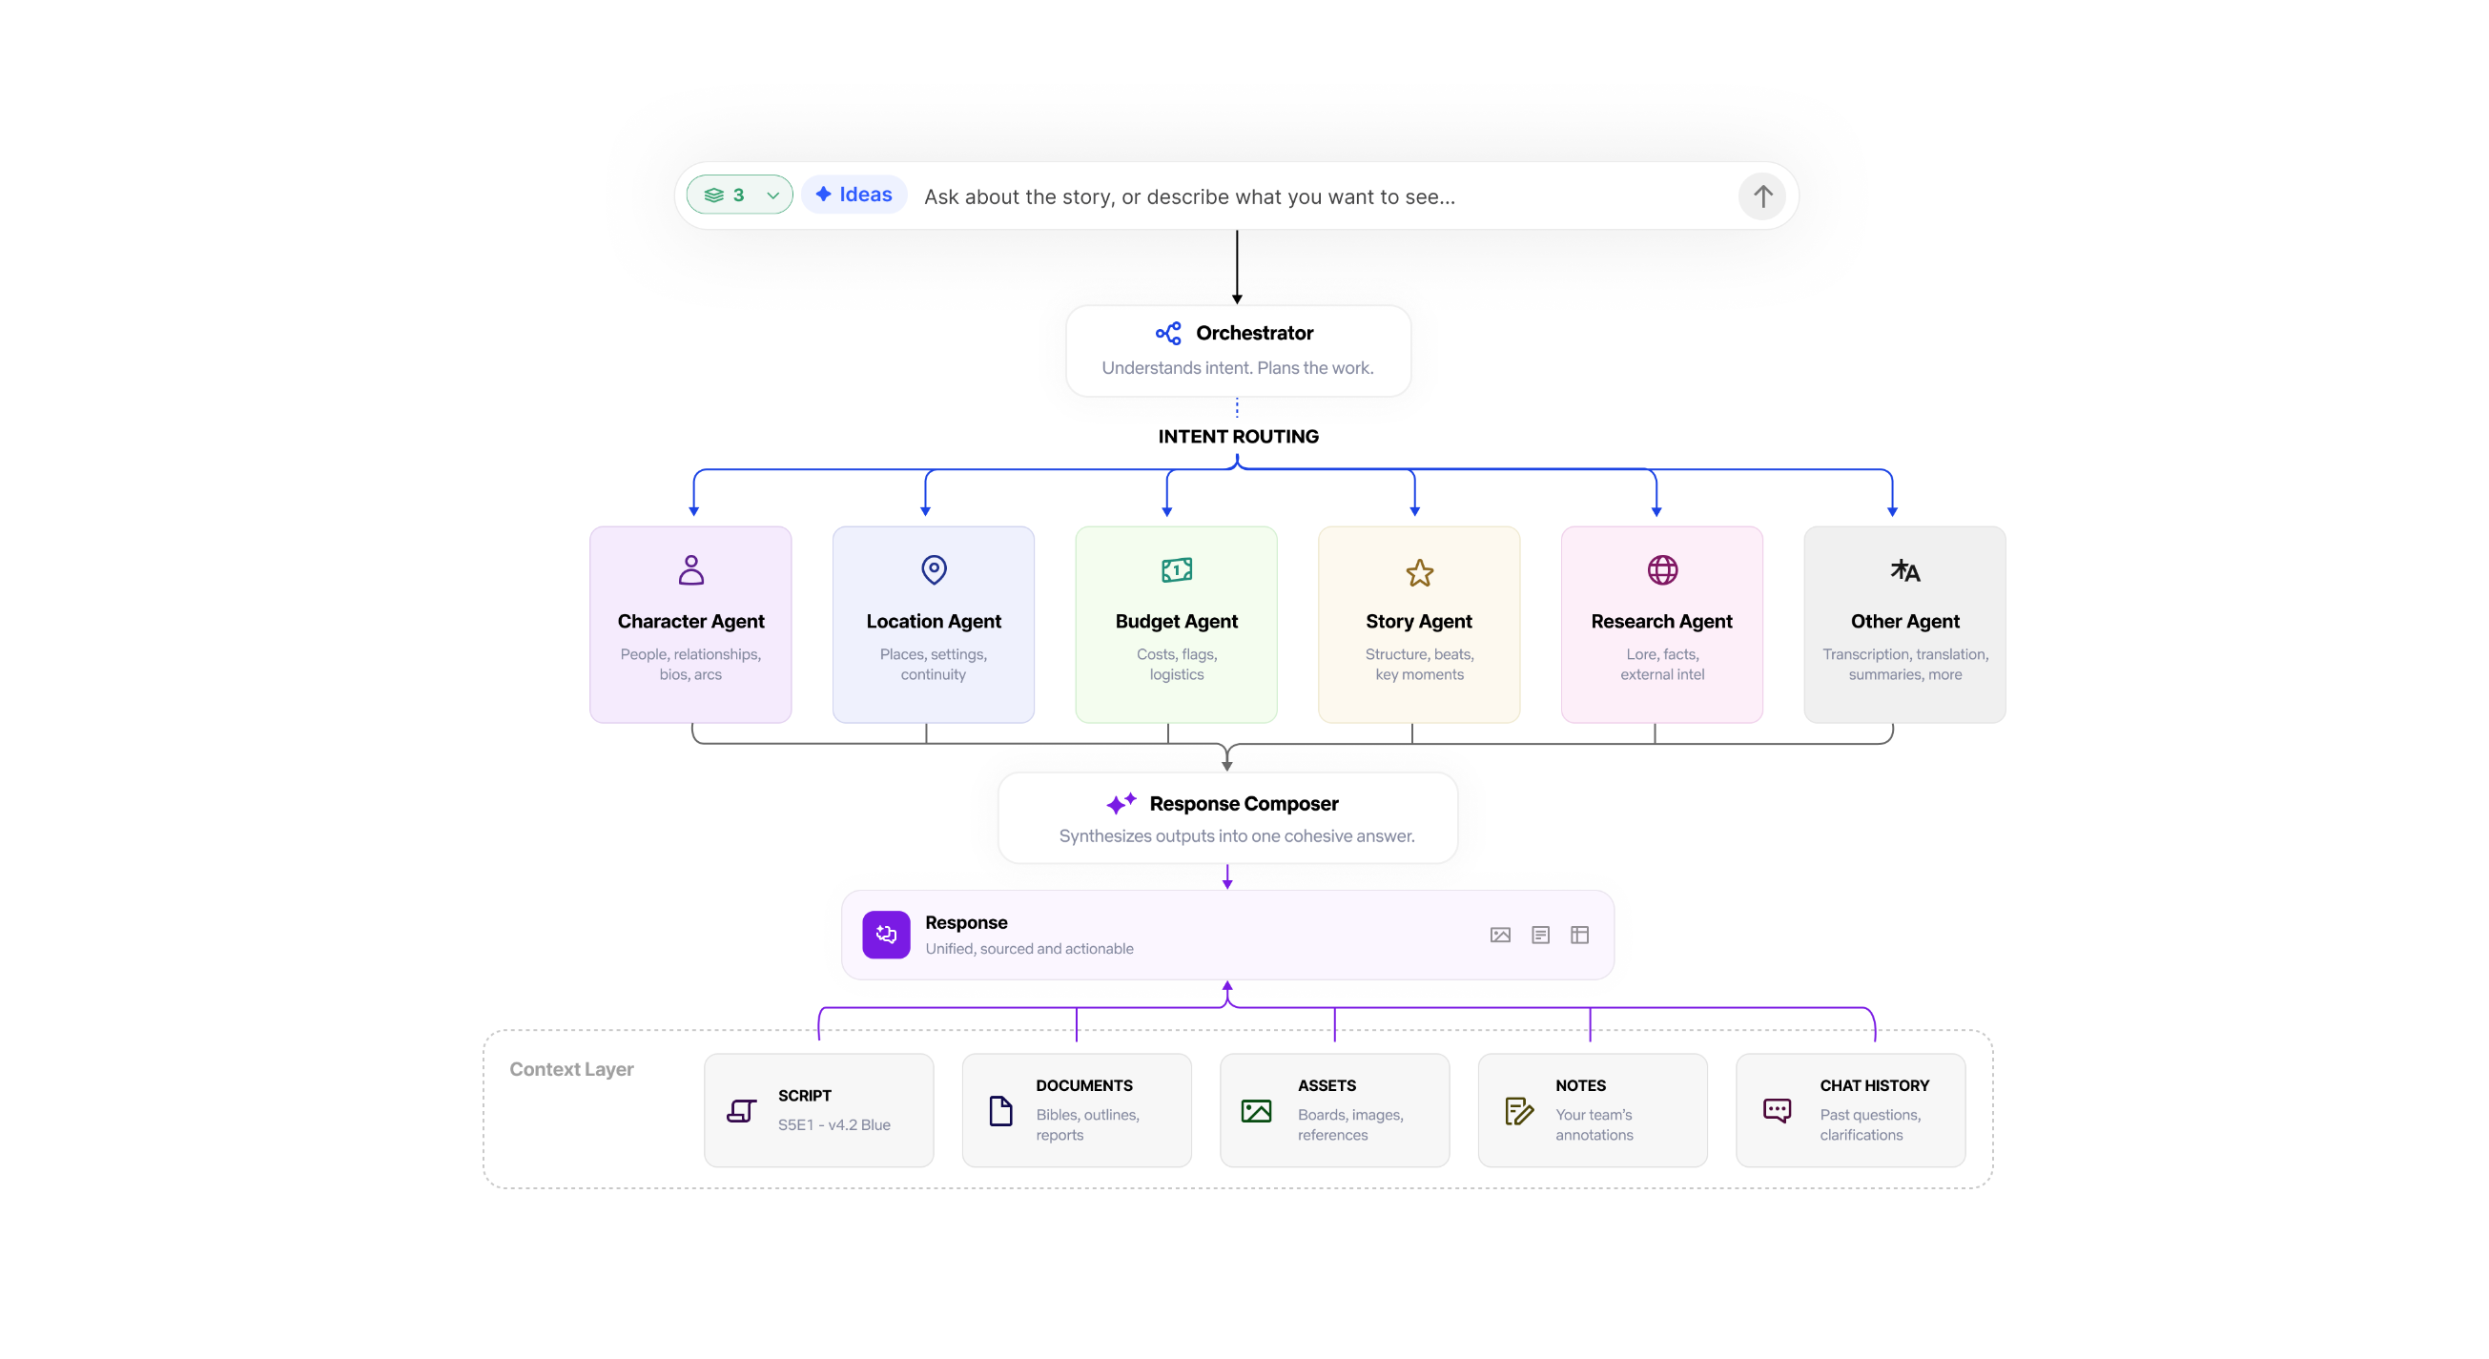Click the Character Agent person icon

point(690,570)
